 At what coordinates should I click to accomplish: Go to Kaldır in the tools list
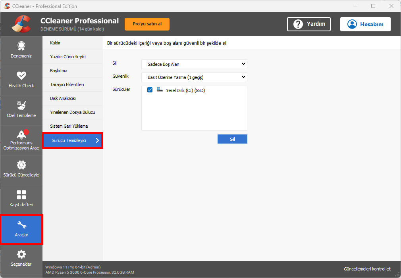tap(55, 43)
